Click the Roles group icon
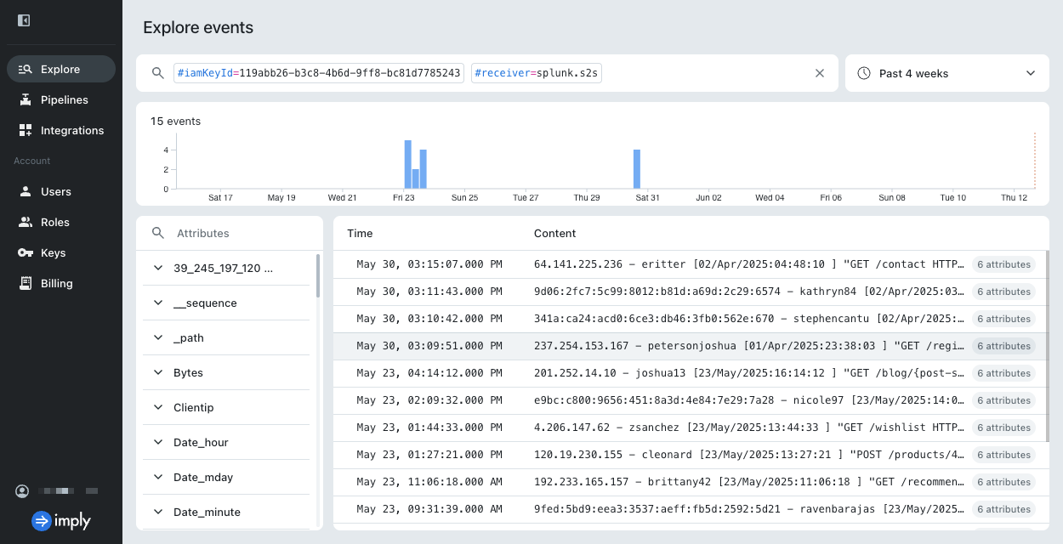Image resolution: width=1063 pixels, height=544 pixels. coord(26,222)
